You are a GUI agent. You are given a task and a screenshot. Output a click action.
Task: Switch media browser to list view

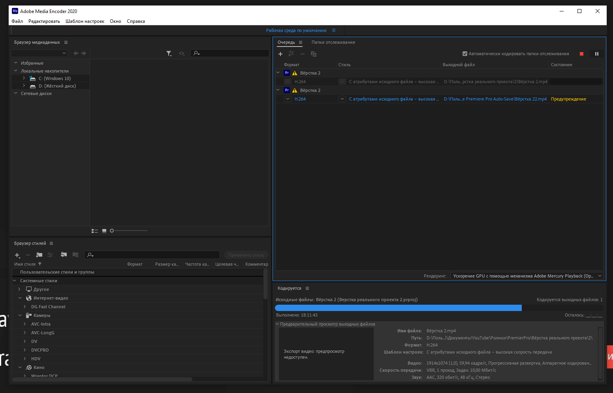(95, 231)
